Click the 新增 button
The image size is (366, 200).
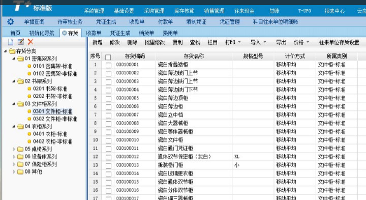97,42
